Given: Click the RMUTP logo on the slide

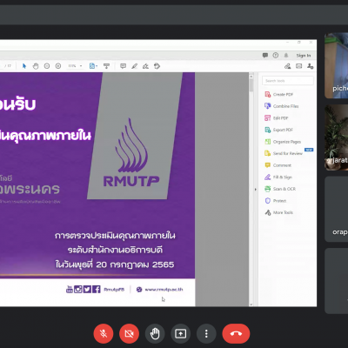Looking at the screenshot, I should (x=131, y=153).
